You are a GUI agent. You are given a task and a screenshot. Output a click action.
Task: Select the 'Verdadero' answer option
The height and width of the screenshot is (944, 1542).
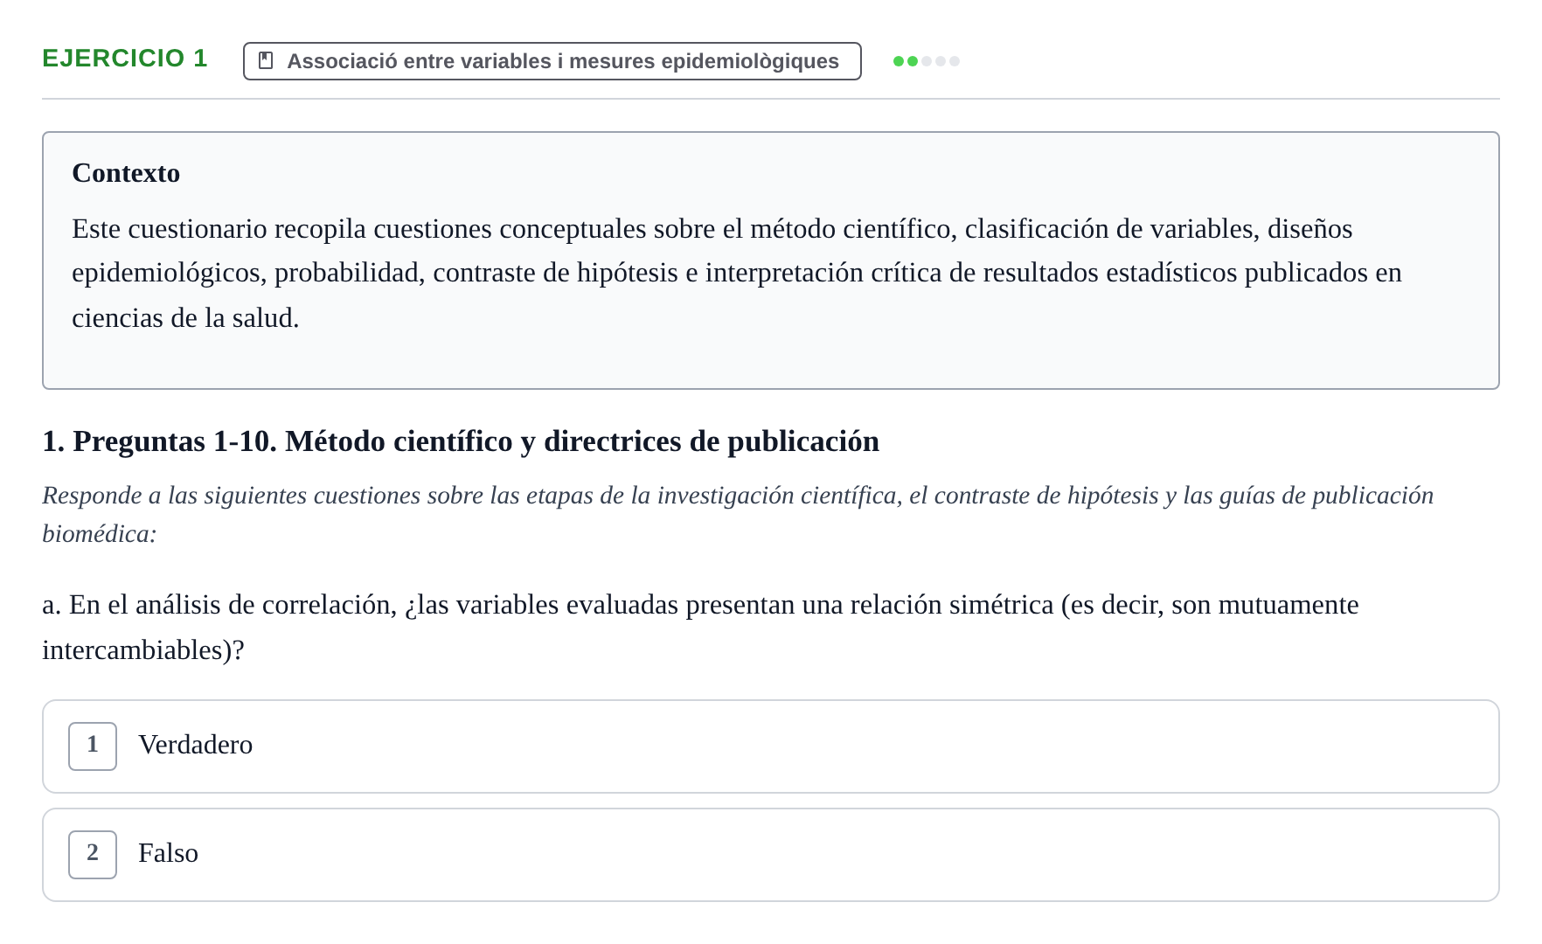pos(770,746)
